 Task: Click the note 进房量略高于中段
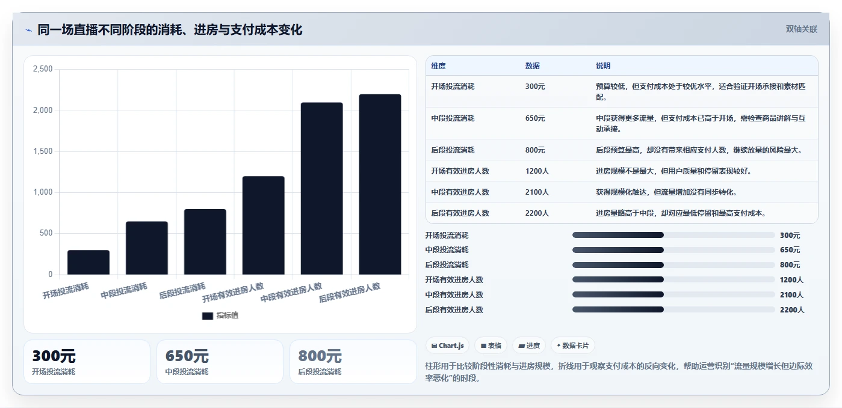point(681,213)
